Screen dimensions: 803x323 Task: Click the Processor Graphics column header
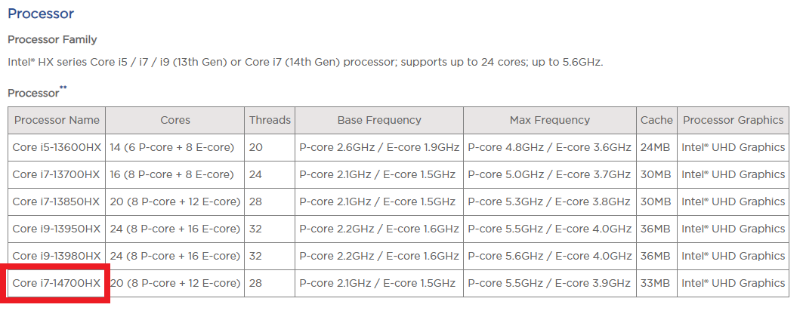(x=733, y=120)
